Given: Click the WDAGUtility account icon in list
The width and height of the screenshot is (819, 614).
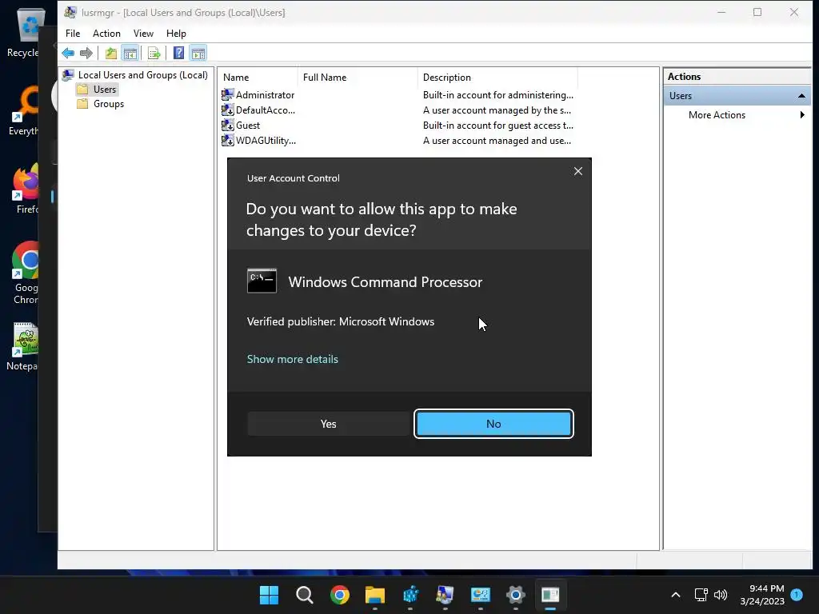Looking at the screenshot, I should 227,140.
